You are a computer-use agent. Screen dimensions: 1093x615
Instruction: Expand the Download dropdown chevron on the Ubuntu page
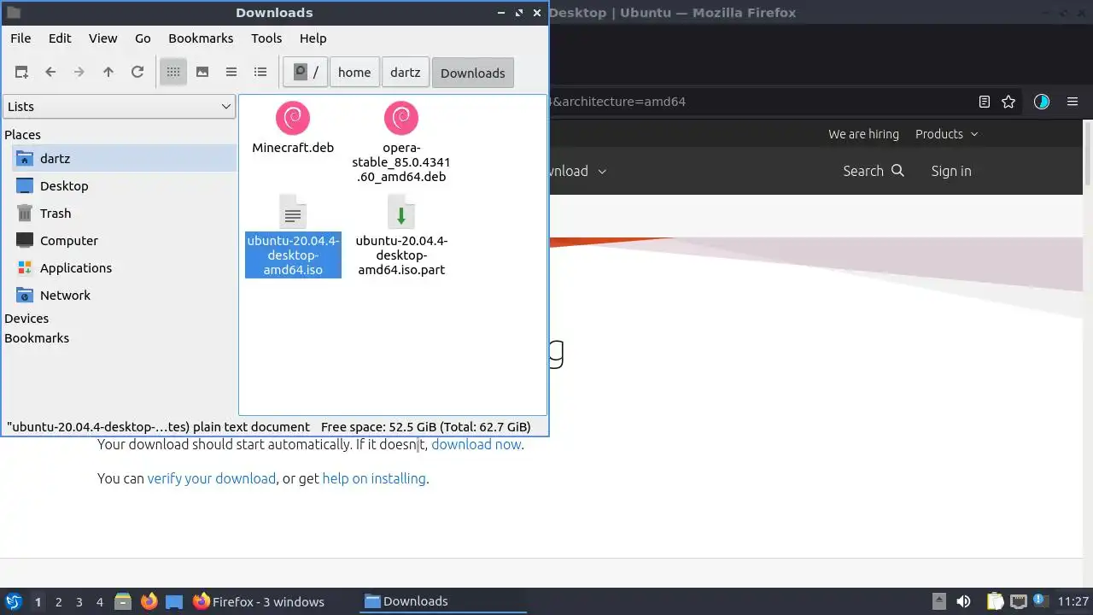coord(602,172)
